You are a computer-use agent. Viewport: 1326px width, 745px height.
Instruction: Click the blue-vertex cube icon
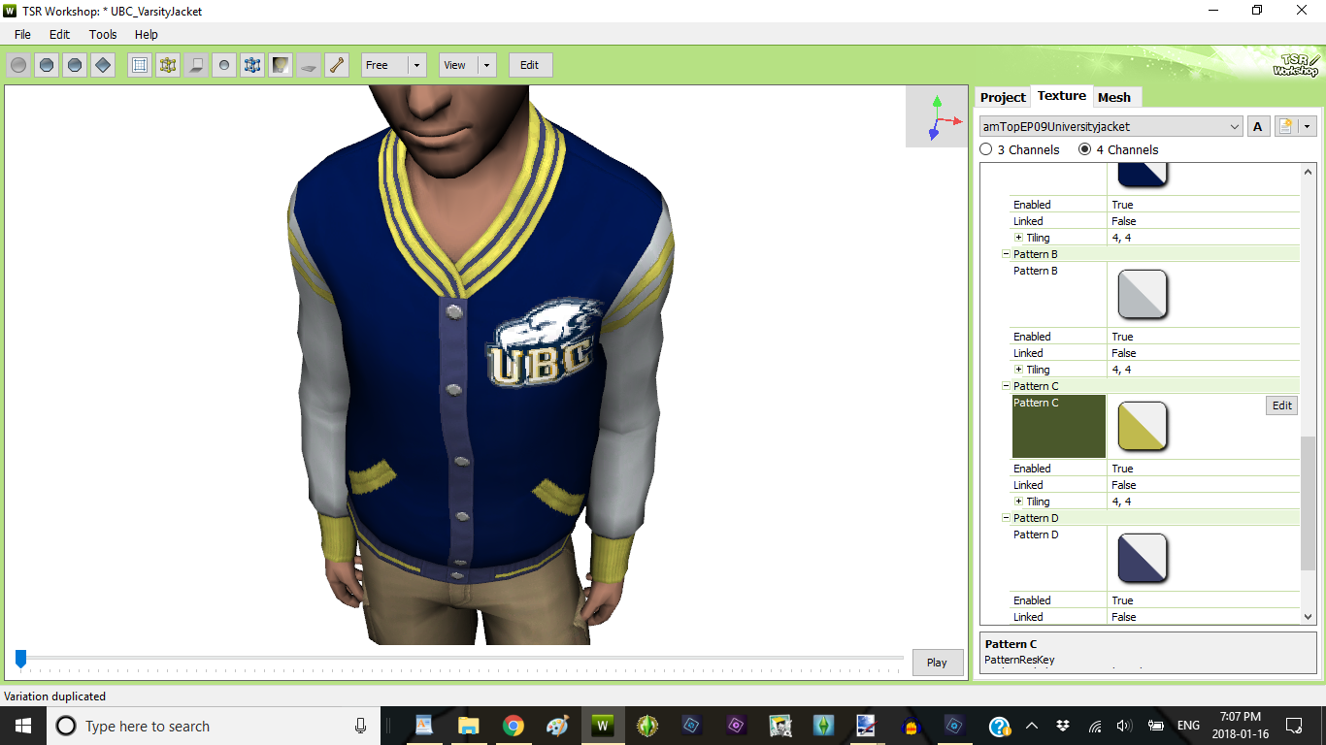(x=252, y=65)
